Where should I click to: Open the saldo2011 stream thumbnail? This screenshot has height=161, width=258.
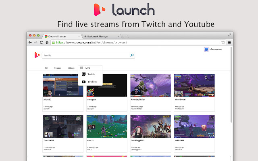[194, 126]
